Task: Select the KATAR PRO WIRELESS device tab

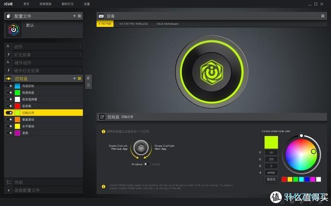Action: point(134,24)
